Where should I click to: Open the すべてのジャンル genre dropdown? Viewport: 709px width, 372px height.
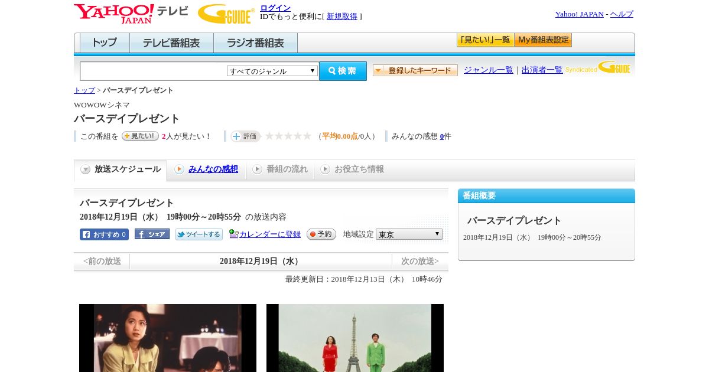[272, 71]
